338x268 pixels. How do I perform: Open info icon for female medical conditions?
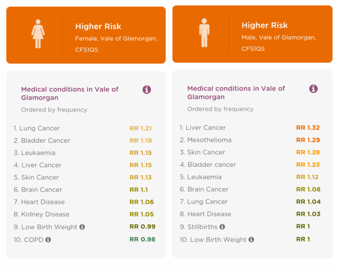coord(147,89)
